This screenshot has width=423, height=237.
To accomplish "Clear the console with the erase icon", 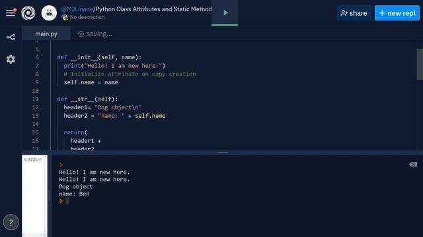I will pyautogui.click(x=412, y=164).
